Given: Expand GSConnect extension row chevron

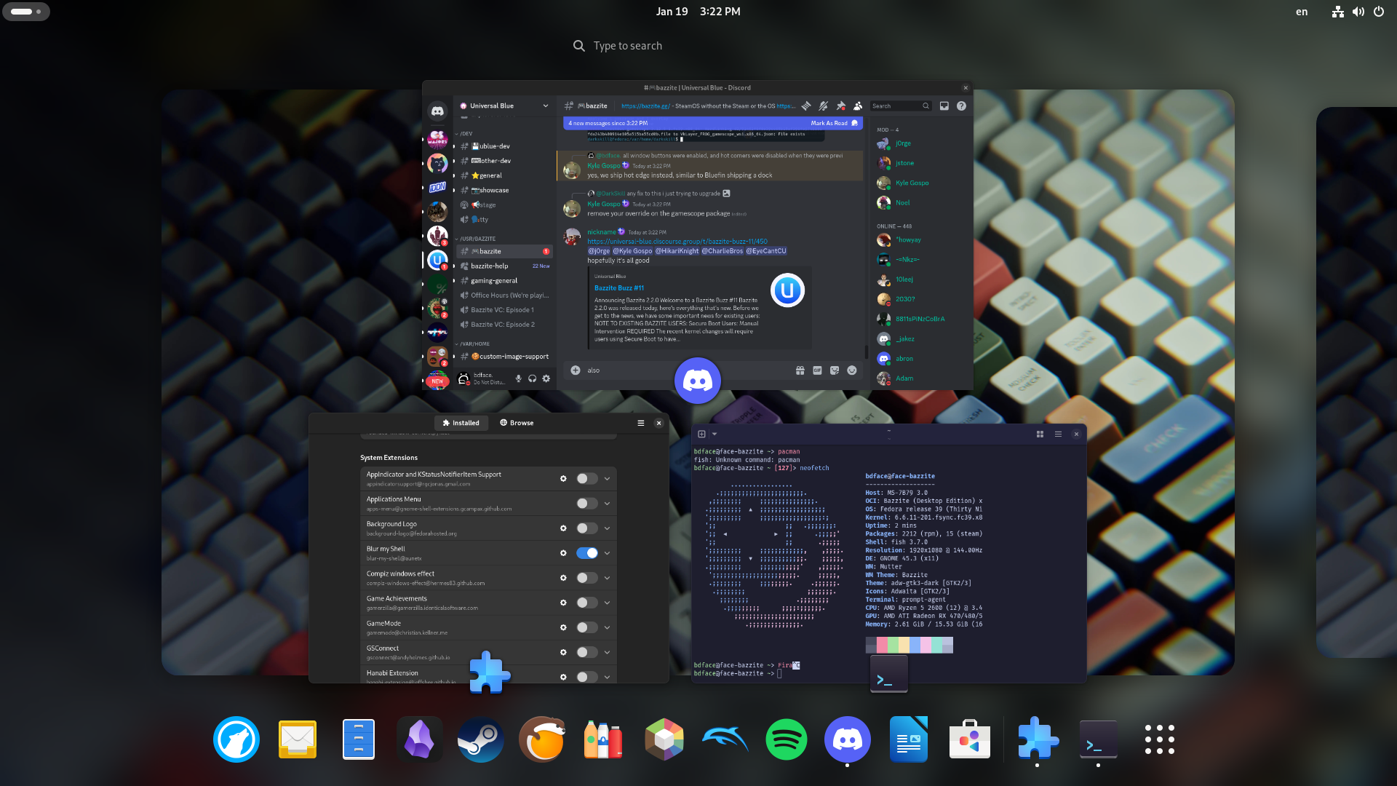Looking at the screenshot, I should [x=607, y=652].
